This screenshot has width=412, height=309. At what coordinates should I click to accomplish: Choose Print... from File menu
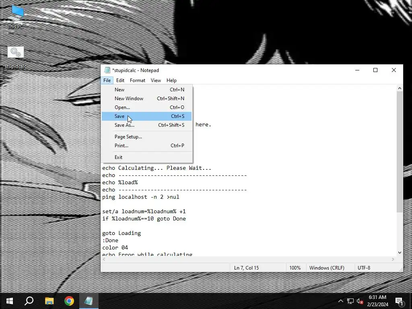146,146
